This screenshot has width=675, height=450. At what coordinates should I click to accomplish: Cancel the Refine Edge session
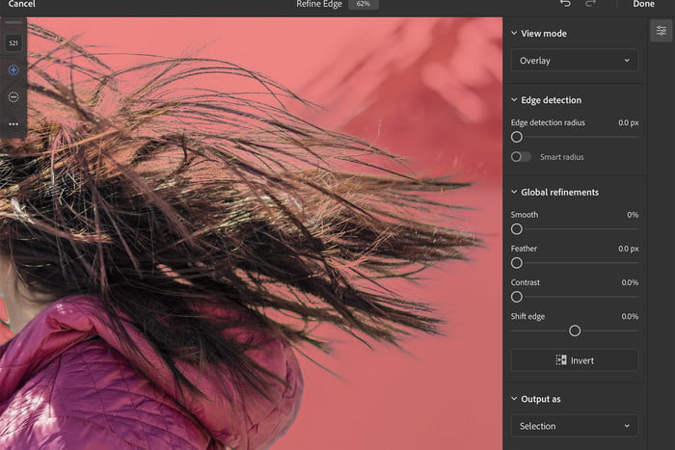click(21, 4)
